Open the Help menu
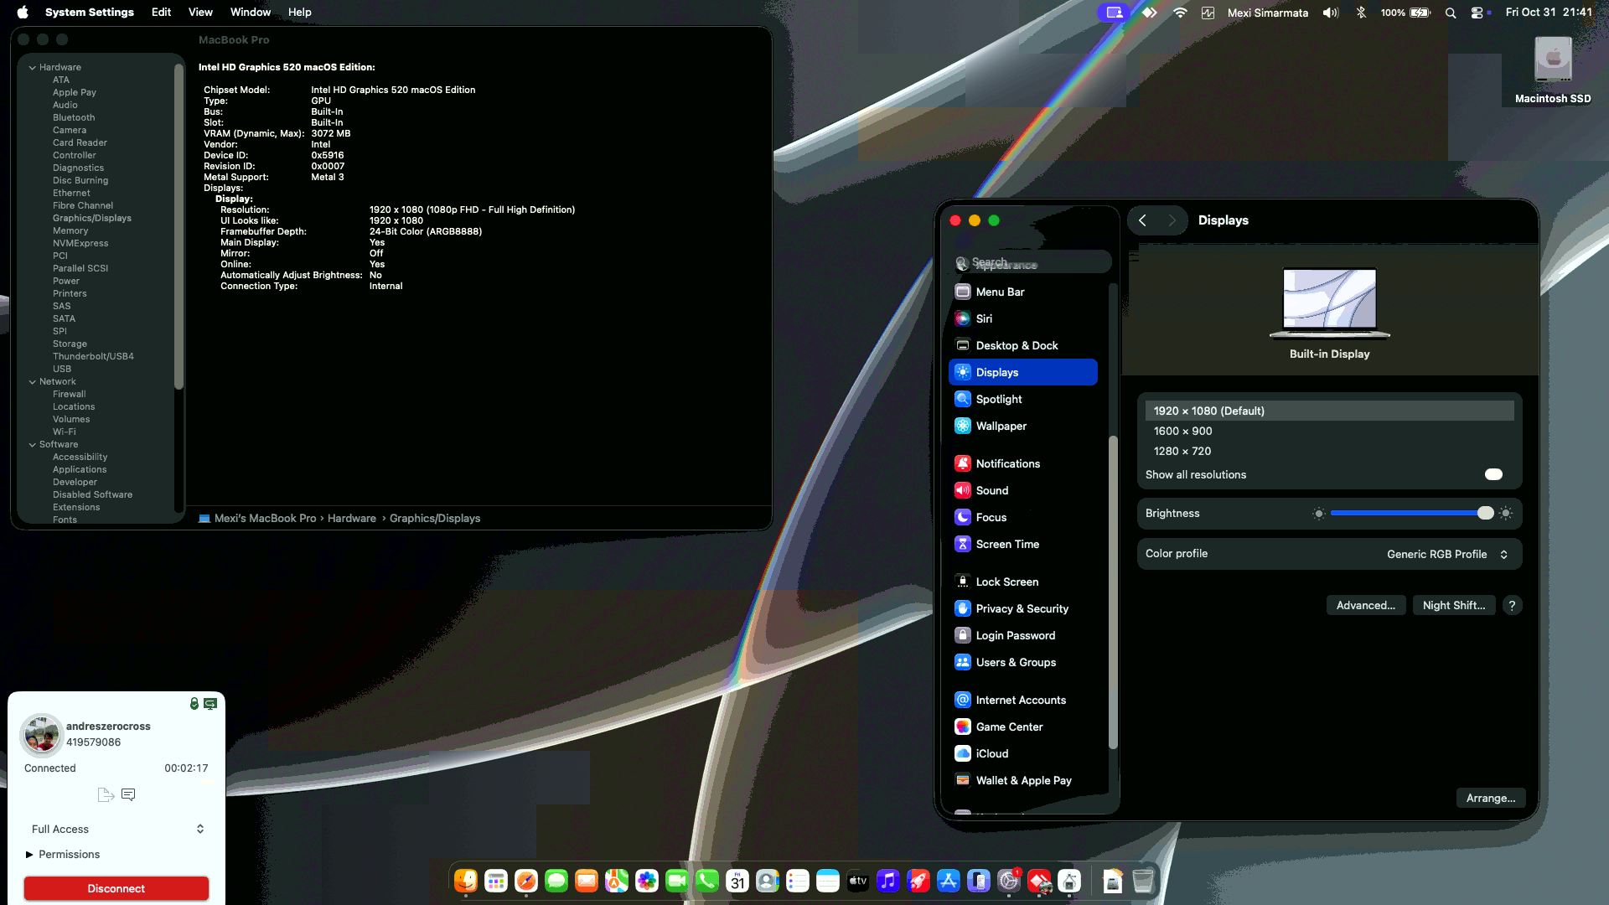The image size is (1609, 905). (300, 13)
